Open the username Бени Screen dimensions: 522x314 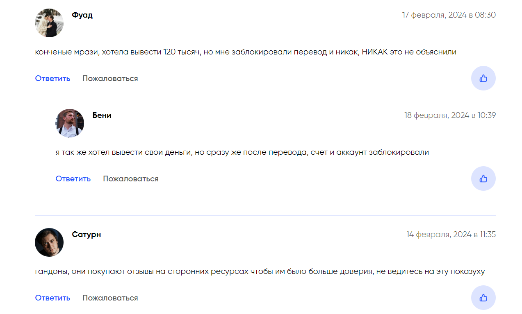click(x=102, y=115)
